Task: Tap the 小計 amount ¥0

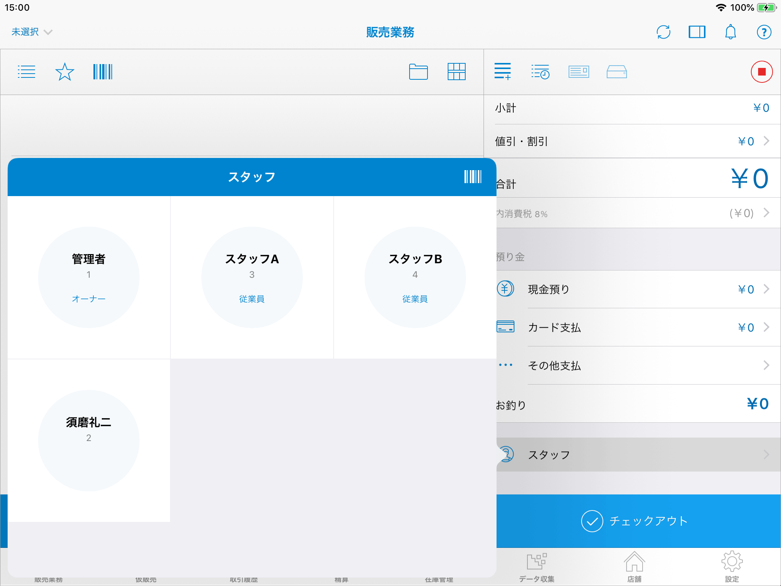Action: 761,108
